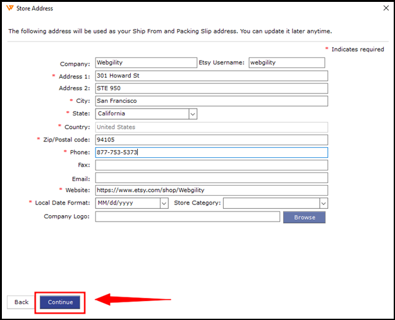
Task: Open the State dropdown showing California
Action: (x=193, y=114)
